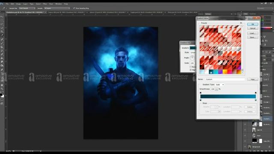This screenshot has width=274, height=154.
Task: Select the Eyedropper tool in toolbar
Action: [2, 36]
